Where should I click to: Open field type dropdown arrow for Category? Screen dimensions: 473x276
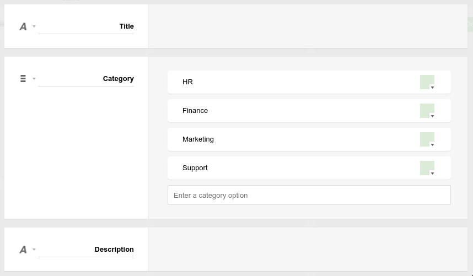[34, 79]
